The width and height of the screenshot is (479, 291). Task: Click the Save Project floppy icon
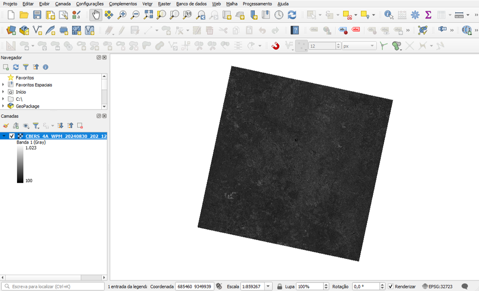(37, 15)
